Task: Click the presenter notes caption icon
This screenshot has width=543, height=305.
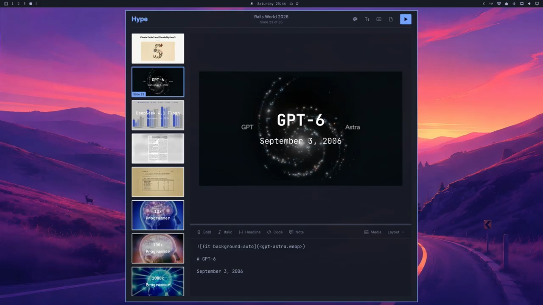Action: click(x=379, y=19)
